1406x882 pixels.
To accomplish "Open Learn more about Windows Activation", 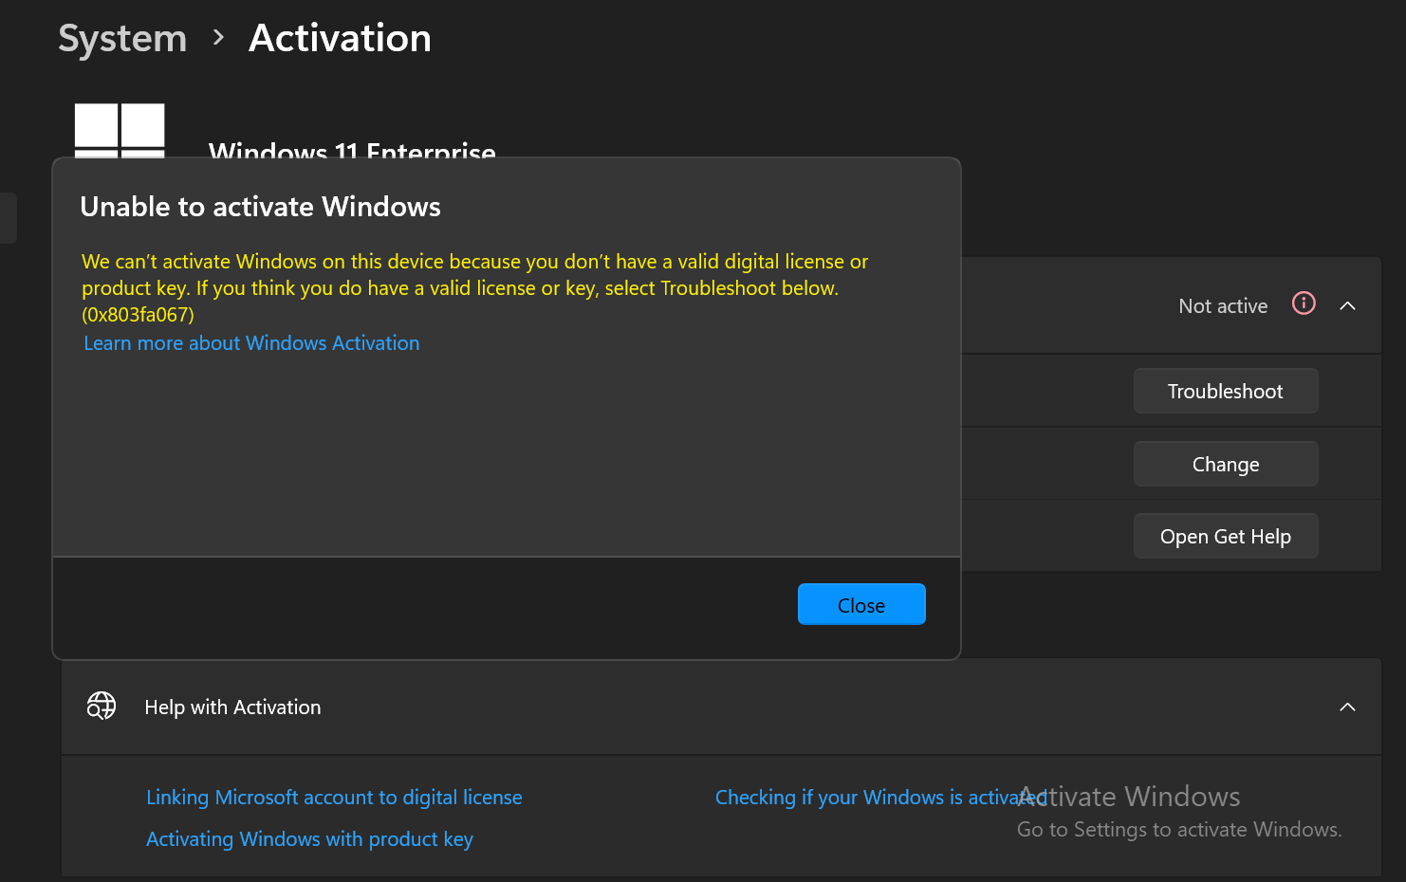I will (250, 342).
